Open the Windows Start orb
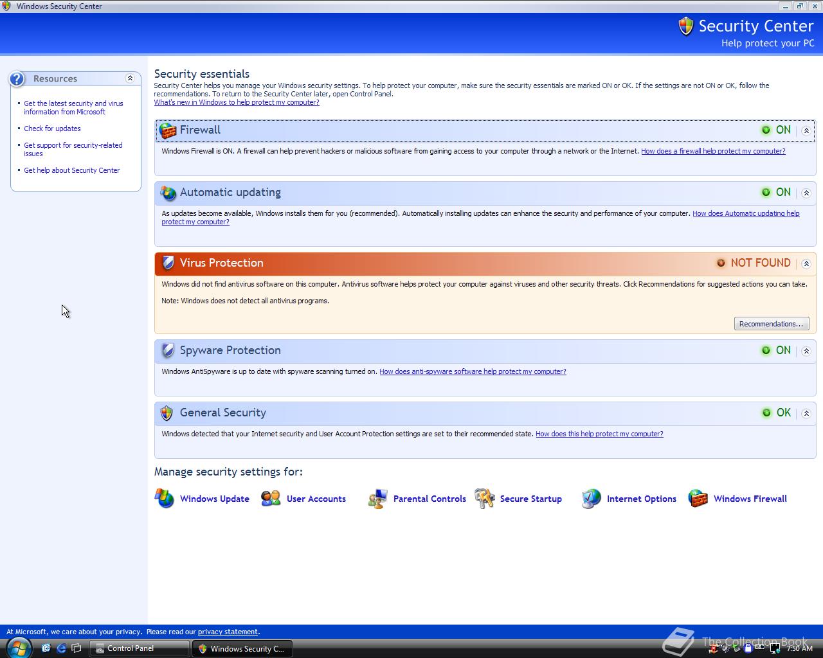823x658 pixels. coord(19,647)
